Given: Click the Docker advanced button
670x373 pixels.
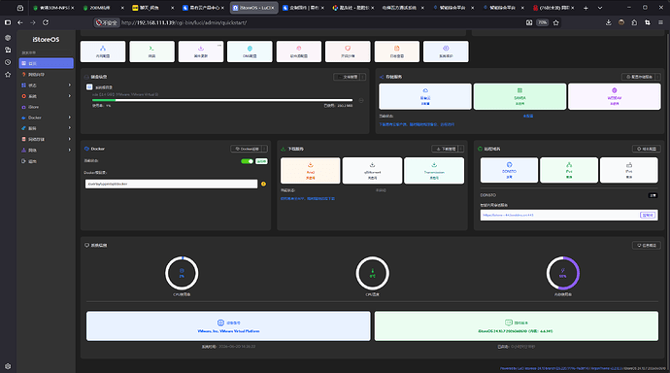Looking at the screenshot, I should [247, 149].
